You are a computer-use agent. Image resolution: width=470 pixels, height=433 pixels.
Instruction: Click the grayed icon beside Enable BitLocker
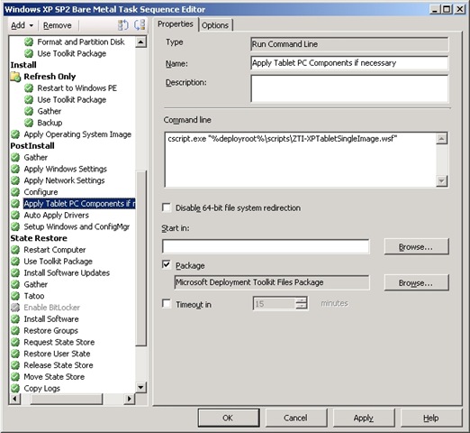15,308
